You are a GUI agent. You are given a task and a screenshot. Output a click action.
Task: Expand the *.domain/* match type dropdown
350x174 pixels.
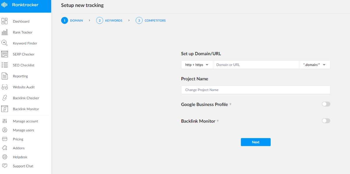coord(315,65)
